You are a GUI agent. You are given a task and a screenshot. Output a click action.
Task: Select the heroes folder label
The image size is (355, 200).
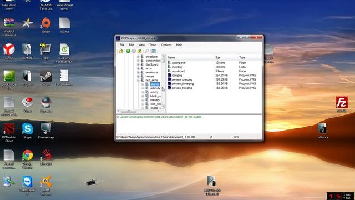pos(150,76)
